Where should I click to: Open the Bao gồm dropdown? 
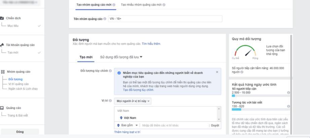click(127, 125)
